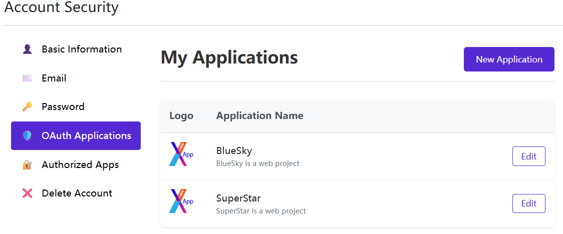The image size is (563, 234).
Task: Click the SuperStar application logo
Action: pos(181,201)
